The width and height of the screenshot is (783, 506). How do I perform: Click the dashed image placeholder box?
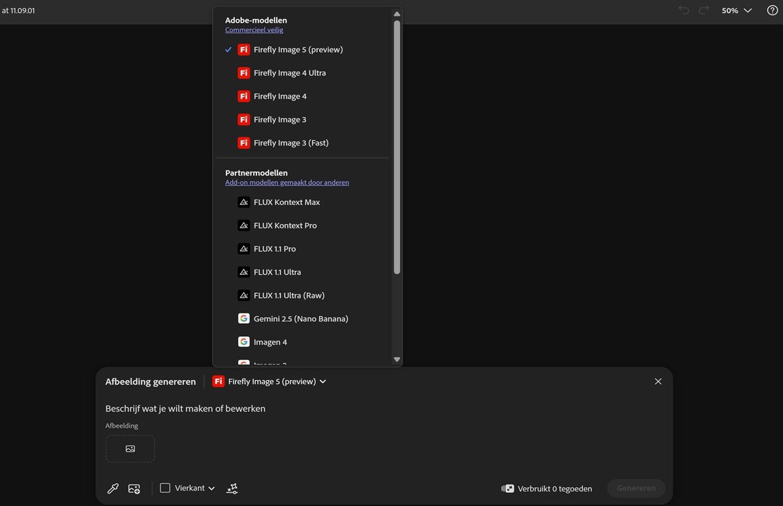(x=130, y=449)
